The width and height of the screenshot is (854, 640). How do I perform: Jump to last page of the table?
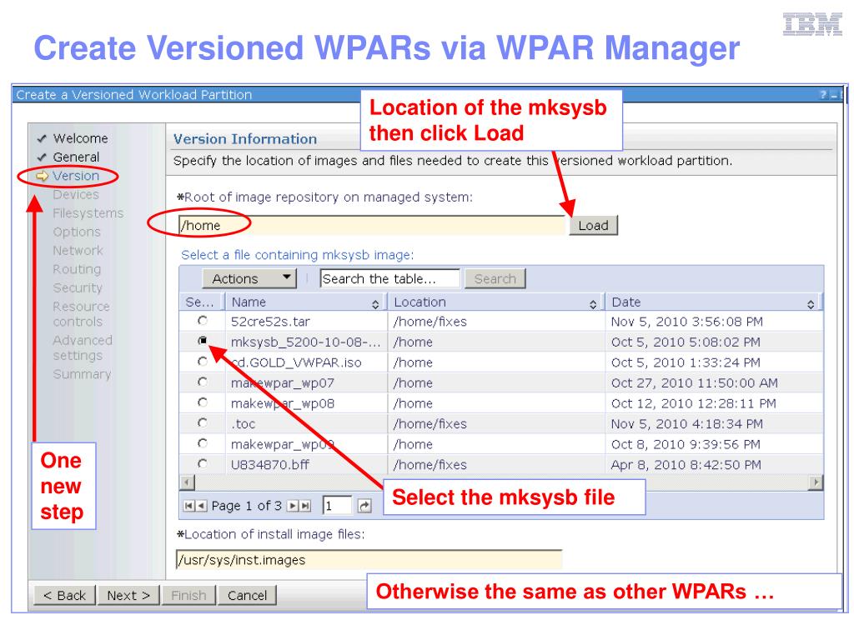[305, 506]
